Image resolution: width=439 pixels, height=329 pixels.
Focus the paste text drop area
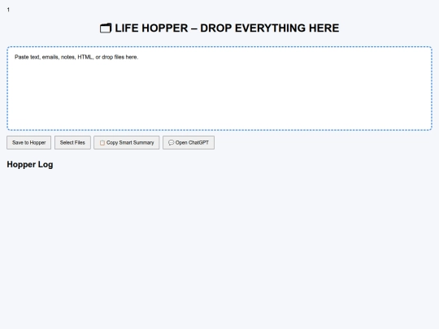point(219,89)
